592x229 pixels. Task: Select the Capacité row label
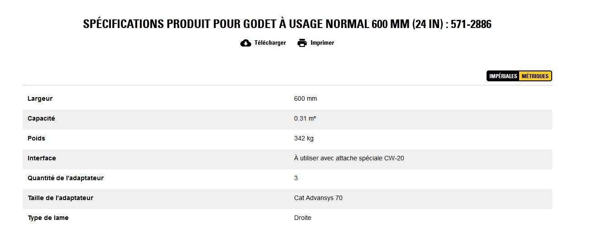(x=41, y=118)
